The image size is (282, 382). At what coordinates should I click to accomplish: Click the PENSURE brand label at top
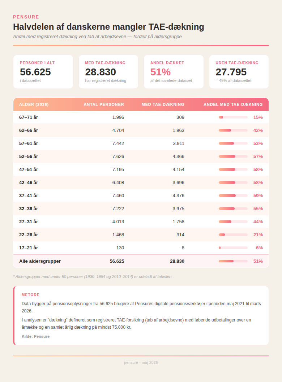pos(26,17)
